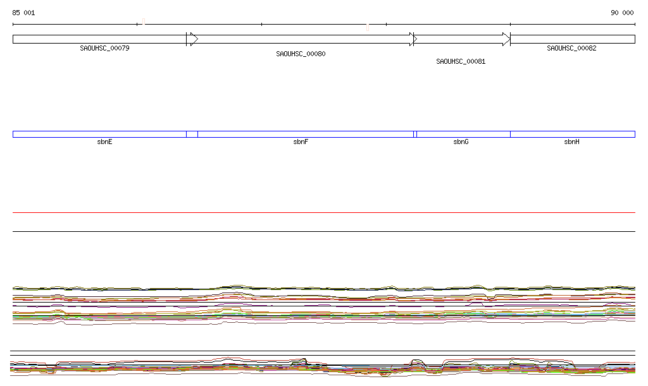Click the blue sbnF feature box
The image size is (648, 386).
click(x=305, y=134)
